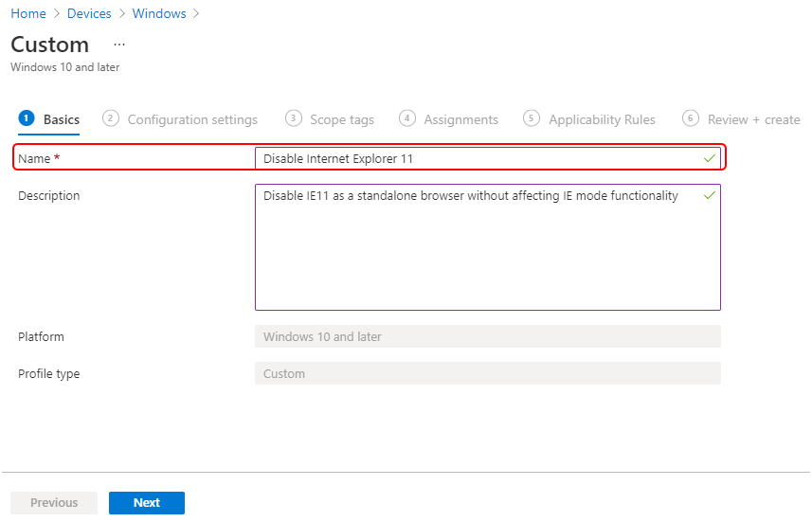The height and width of the screenshot is (522, 812).
Task: Click the step 1 circle icon
Action: [27, 118]
